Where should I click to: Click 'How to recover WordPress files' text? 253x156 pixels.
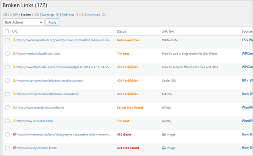[190, 67]
